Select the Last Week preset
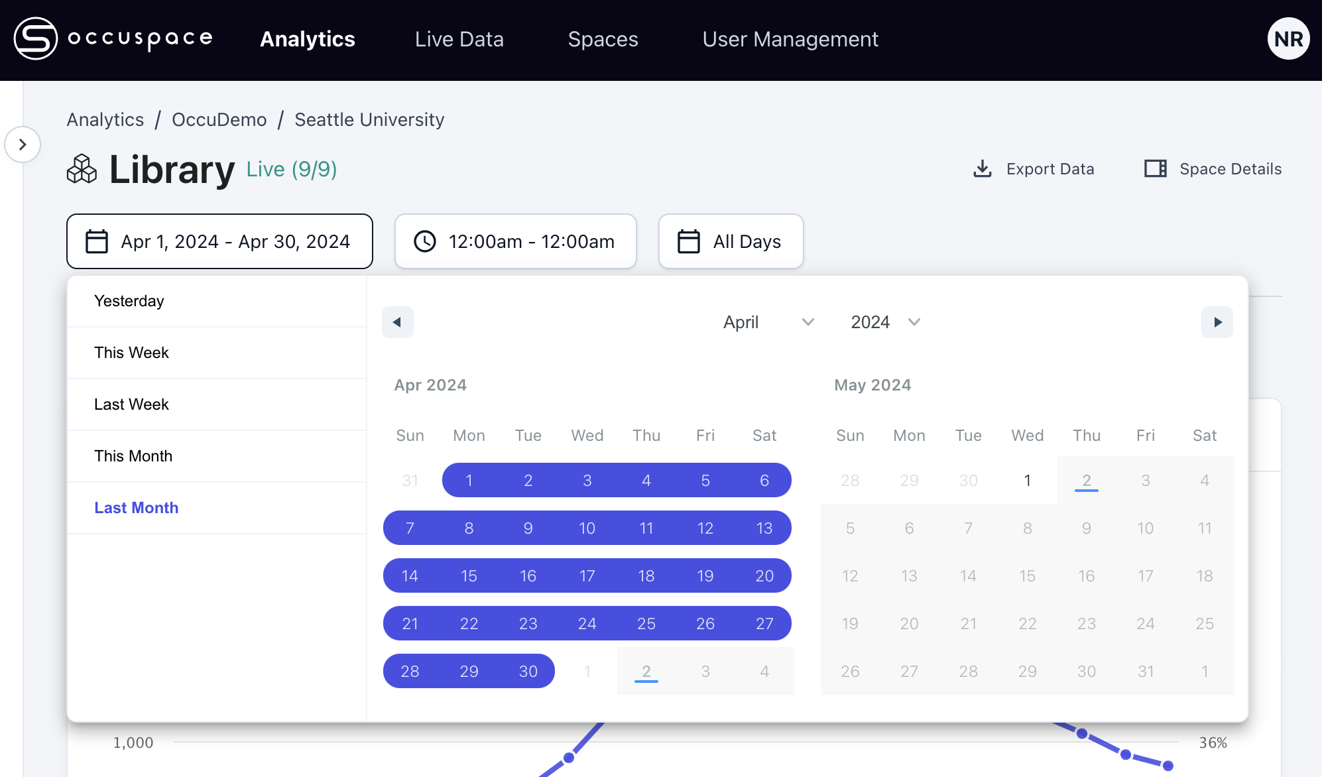Screen dimensions: 1322x777 (131, 404)
